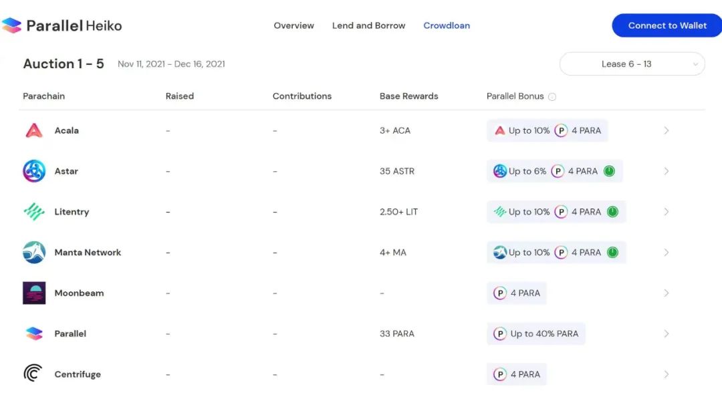The height and width of the screenshot is (403, 722).
Task: Click the small Manta icon in bonus badge
Action: [499, 253]
